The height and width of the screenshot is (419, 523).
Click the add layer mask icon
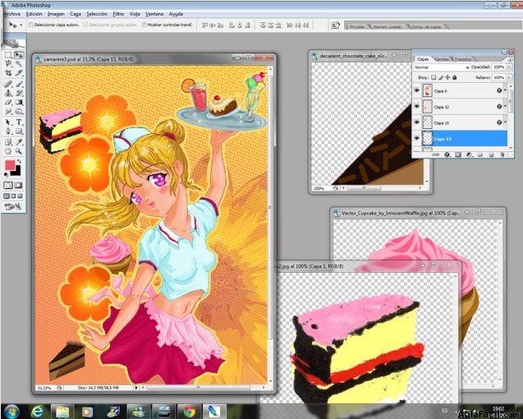(458, 155)
